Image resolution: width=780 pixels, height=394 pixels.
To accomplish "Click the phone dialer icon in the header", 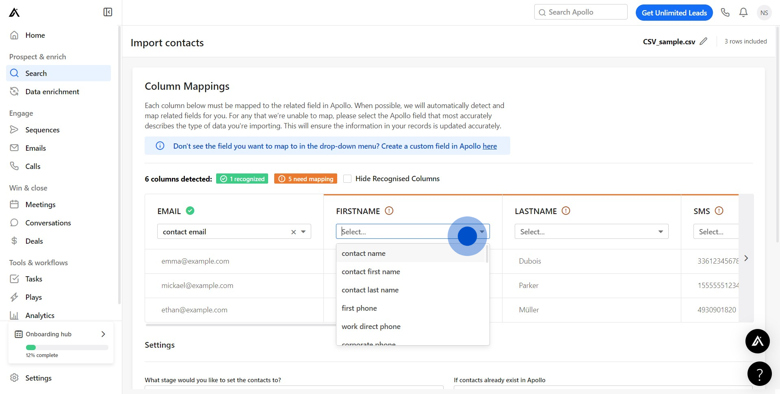I will tap(725, 13).
